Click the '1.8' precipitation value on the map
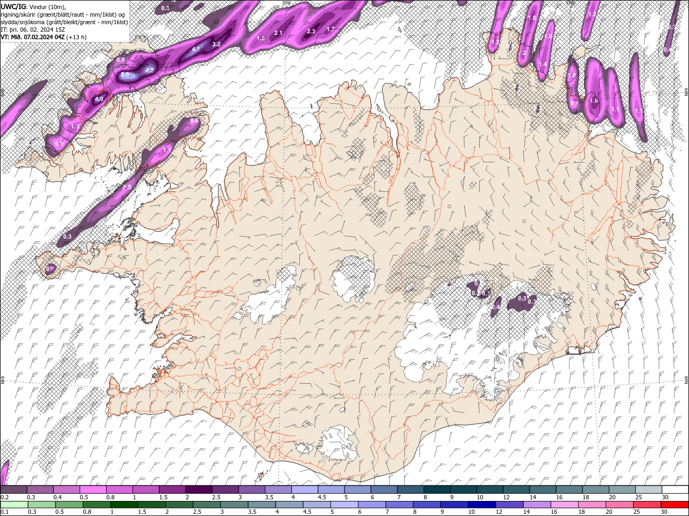The height and width of the screenshot is (516, 689). [x=532, y=18]
